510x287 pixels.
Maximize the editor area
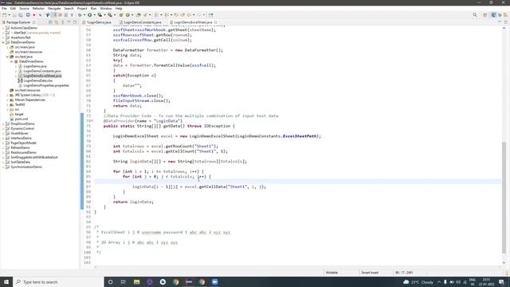[506, 22]
